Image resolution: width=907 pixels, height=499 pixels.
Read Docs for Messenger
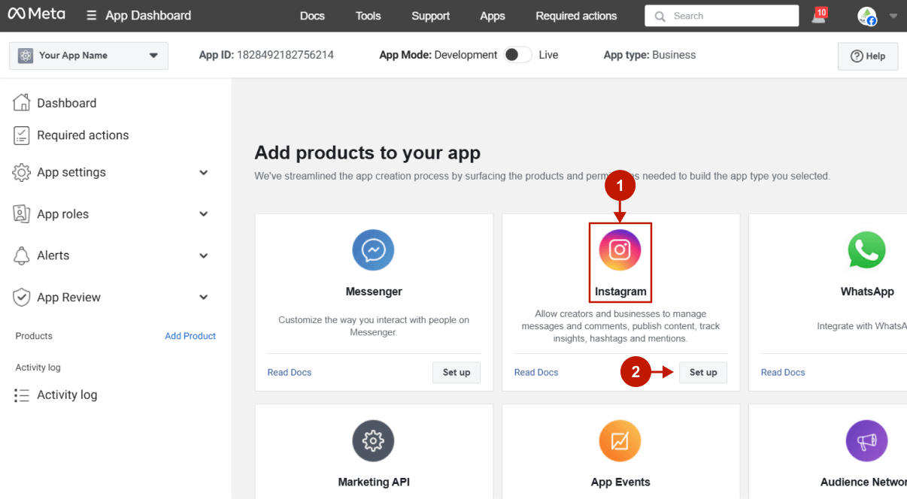pos(290,372)
